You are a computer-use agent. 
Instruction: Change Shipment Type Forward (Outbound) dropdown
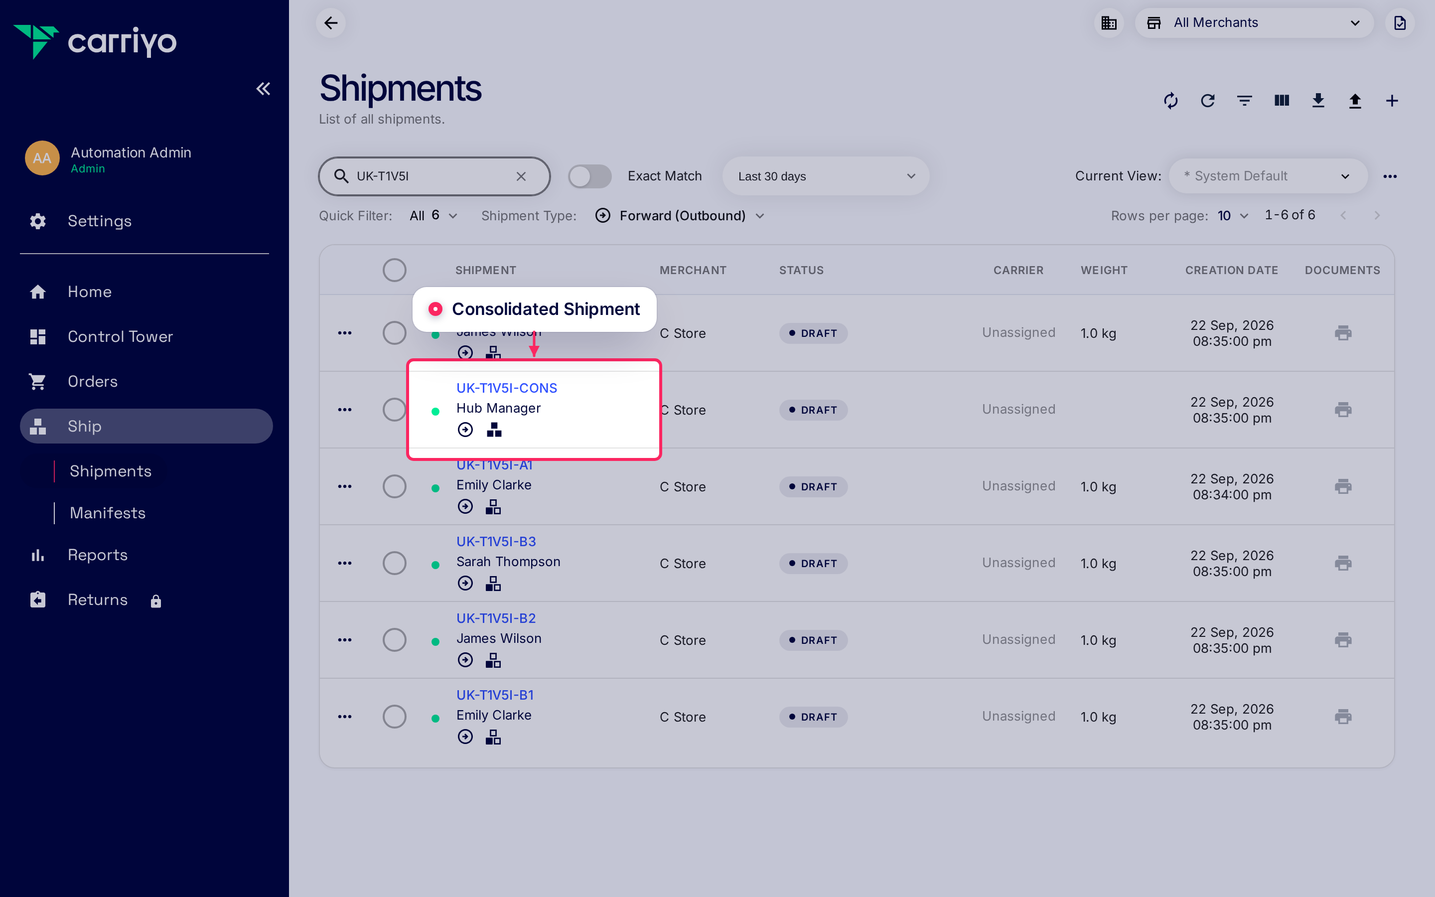point(680,216)
